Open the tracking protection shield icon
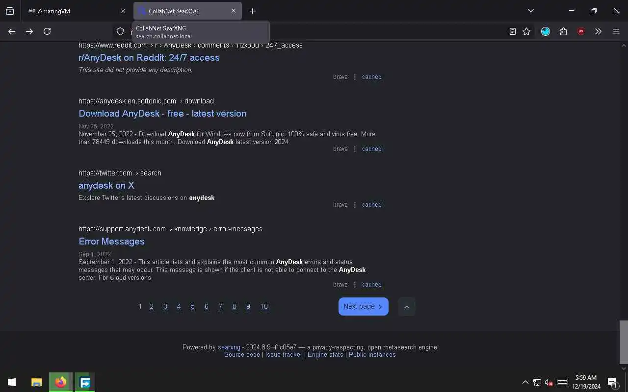 (x=120, y=31)
